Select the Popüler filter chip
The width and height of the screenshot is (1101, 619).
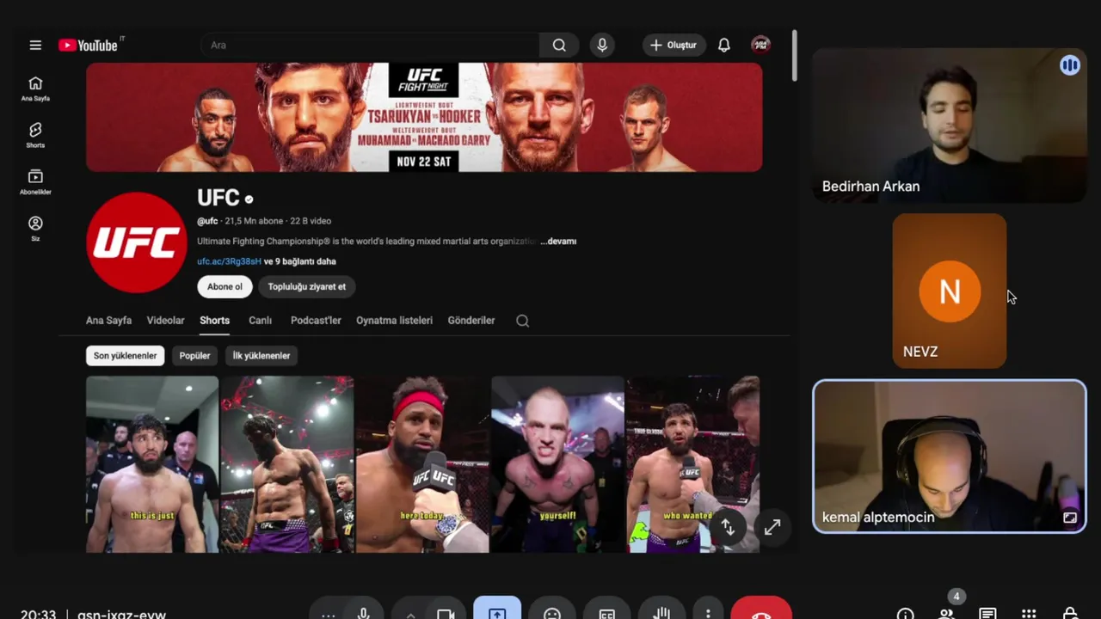pyautogui.click(x=194, y=356)
